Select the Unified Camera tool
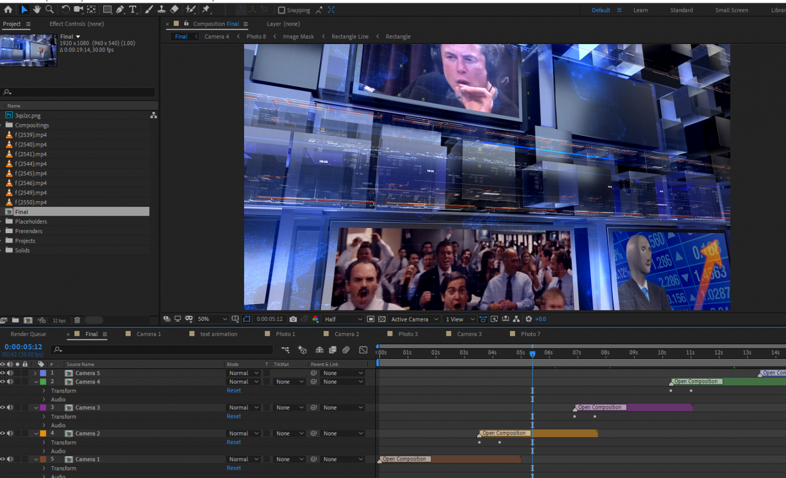This screenshot has width=786, height=478. pos(79,10)
